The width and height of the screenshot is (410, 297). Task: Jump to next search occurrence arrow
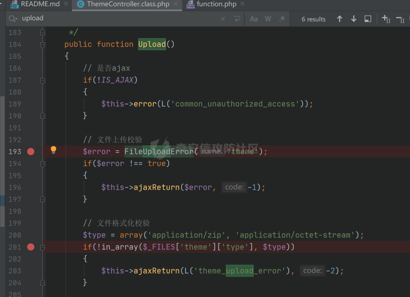353,19
